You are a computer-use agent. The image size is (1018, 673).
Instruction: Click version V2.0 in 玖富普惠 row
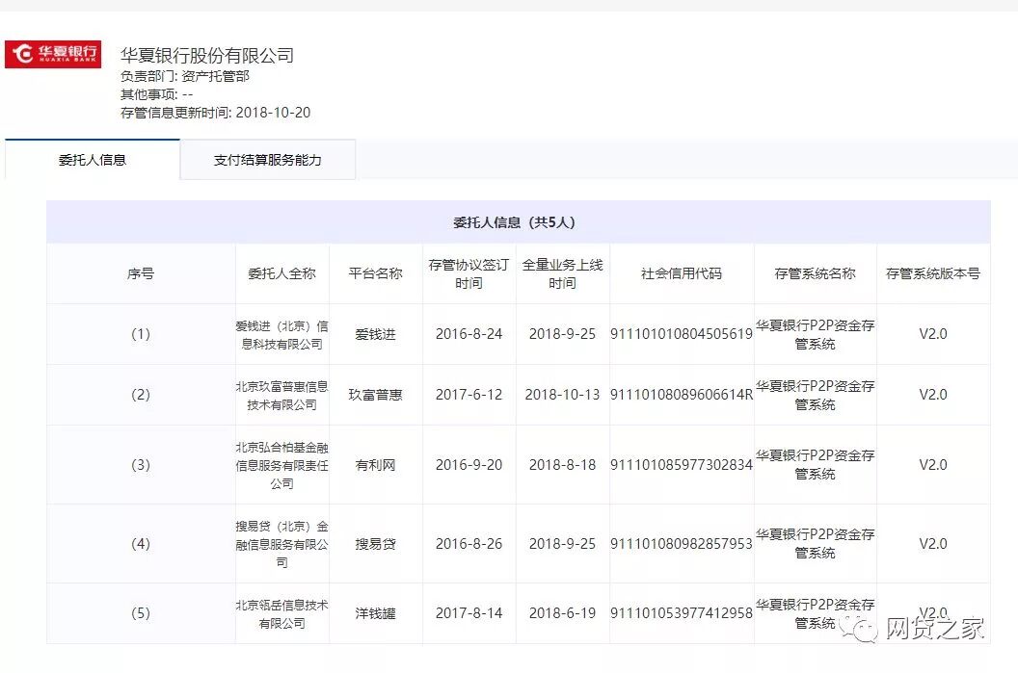click(933, 395)
